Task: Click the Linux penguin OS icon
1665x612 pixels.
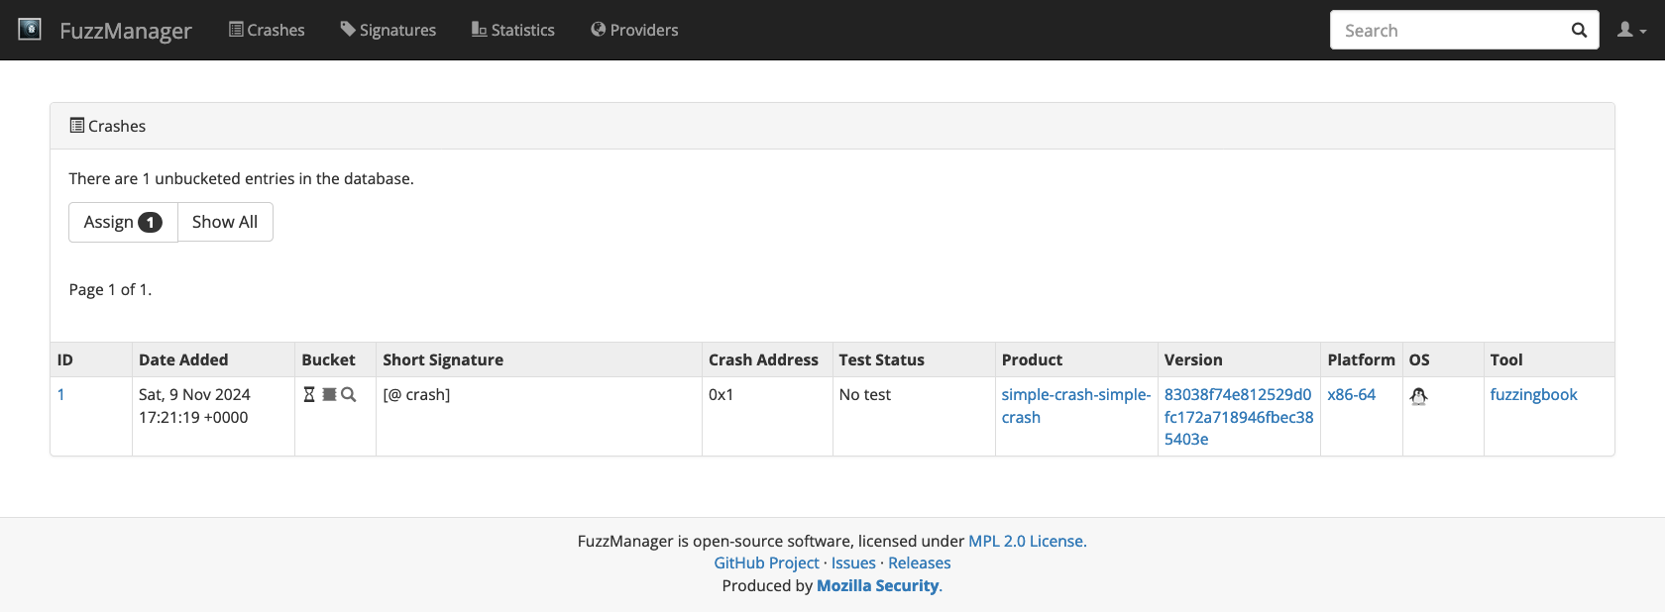Action: tap(1418, 396)
